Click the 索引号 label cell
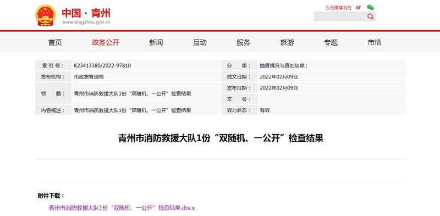 [53, 65]
